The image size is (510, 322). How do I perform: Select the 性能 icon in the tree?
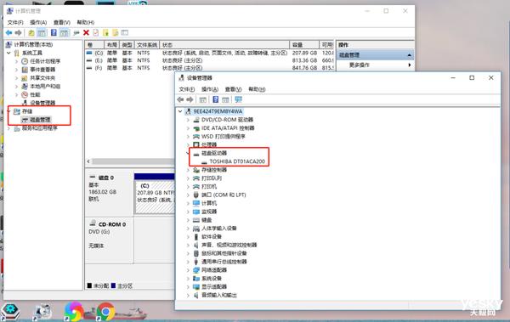[x=25, y=94]
